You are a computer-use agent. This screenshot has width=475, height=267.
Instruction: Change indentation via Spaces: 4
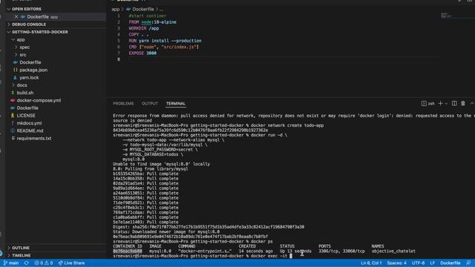[x=396, y=263]
